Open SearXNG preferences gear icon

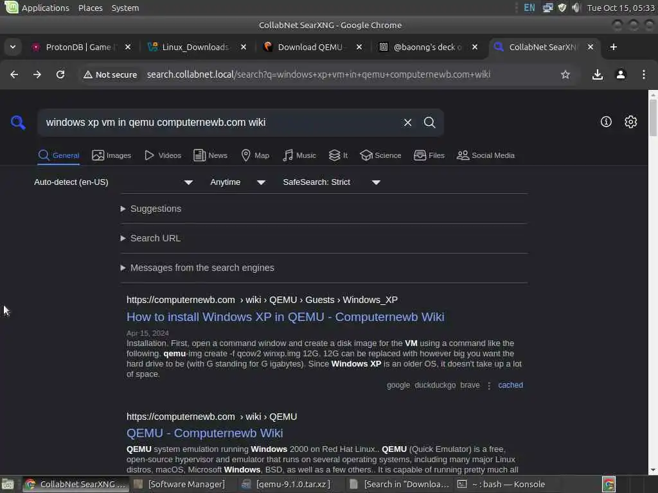631,122
